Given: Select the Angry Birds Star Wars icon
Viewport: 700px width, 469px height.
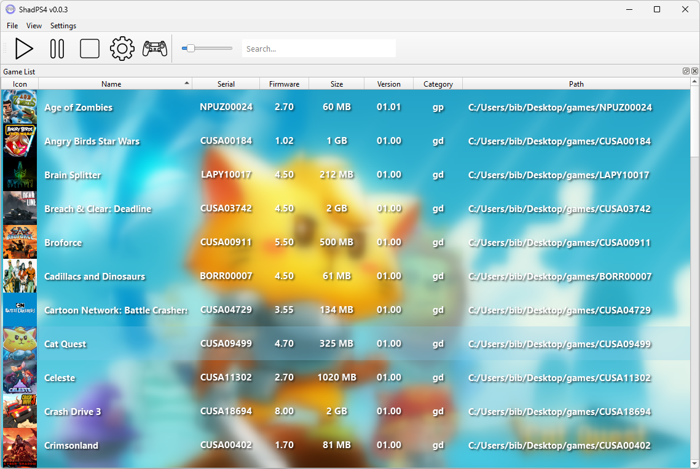Looking at the screenshot, I should pos(20,141).
